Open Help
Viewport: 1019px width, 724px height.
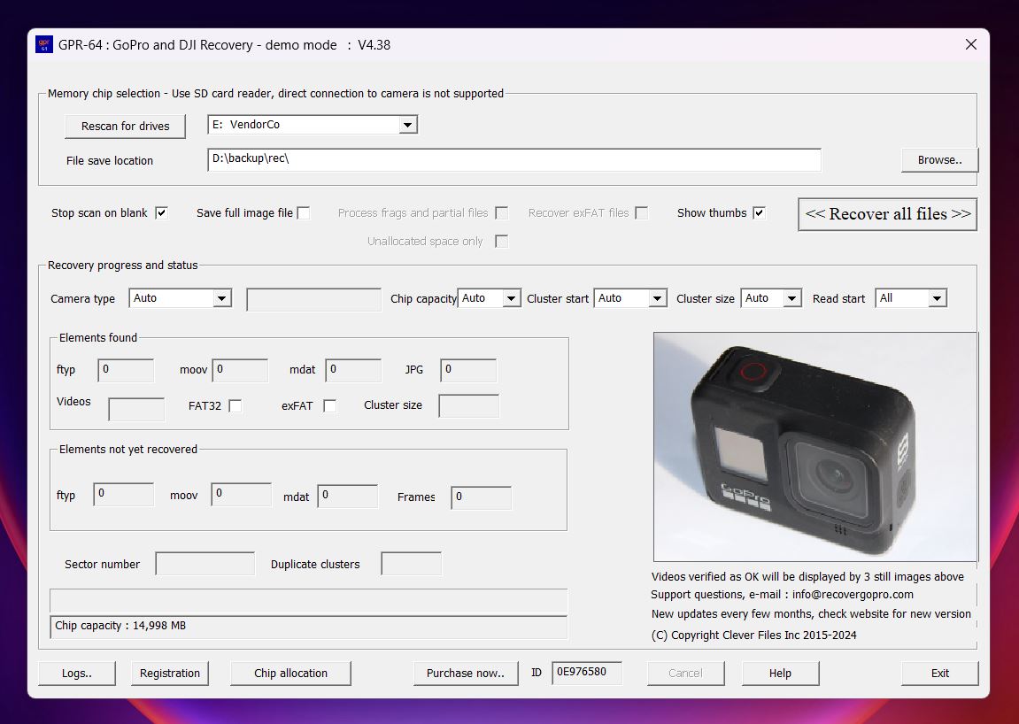pyautogui.click(x=780, y=674)
